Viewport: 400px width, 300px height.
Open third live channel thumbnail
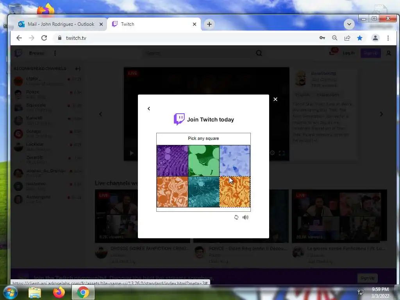point(339,216)
